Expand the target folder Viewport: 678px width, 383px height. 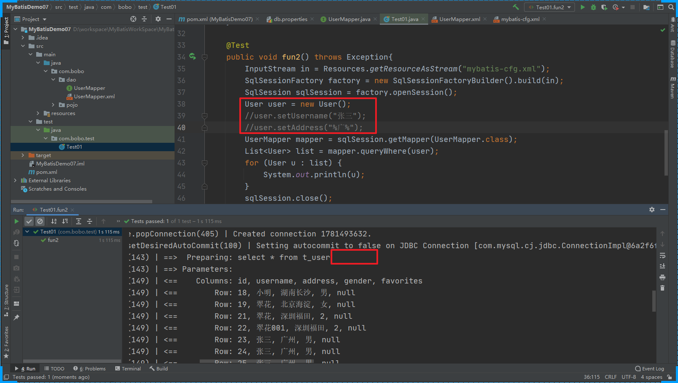(x=23, y=155)
